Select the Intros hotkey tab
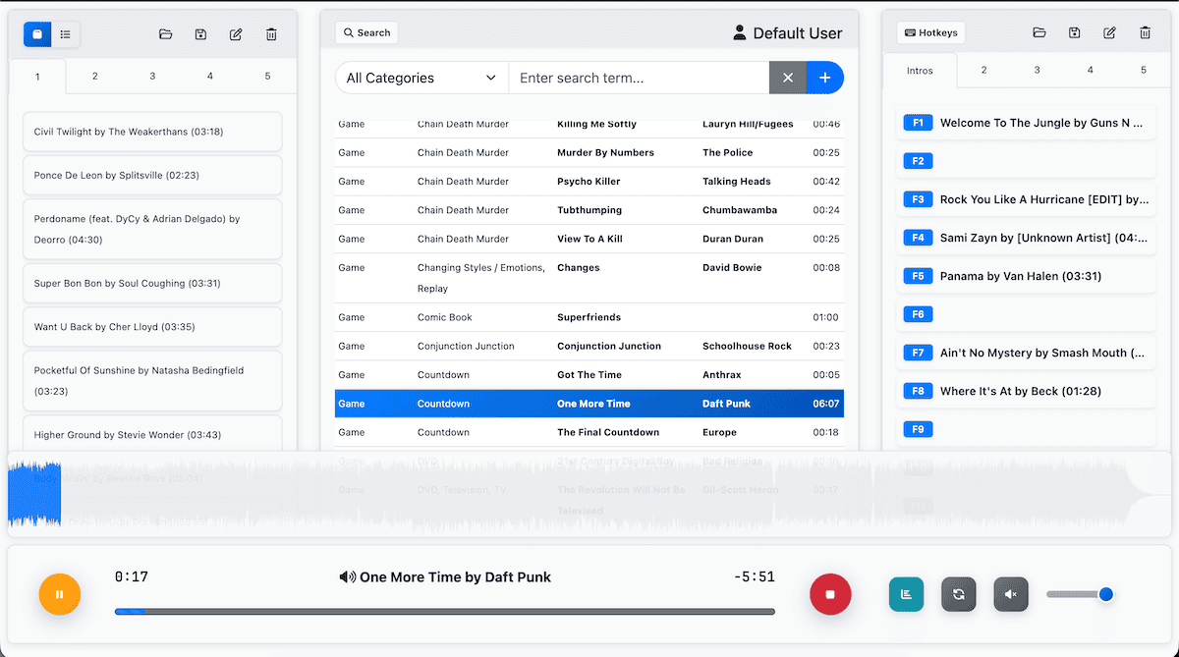 pyautogui.click(x=920, y=71)
